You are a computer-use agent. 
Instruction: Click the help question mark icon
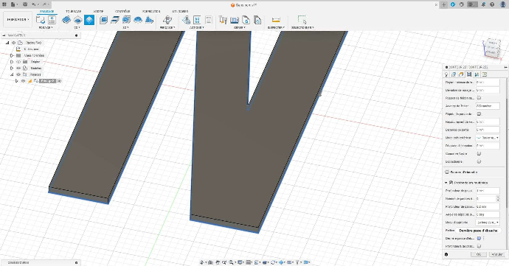tap(492, 4)
